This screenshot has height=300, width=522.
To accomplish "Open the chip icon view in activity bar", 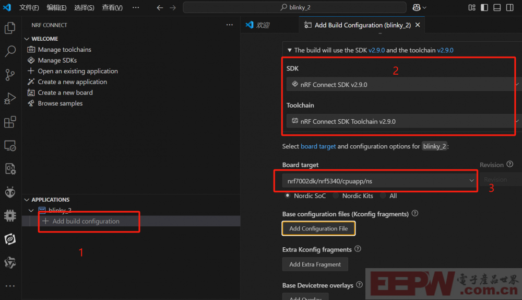I will [x=10, y=216].
